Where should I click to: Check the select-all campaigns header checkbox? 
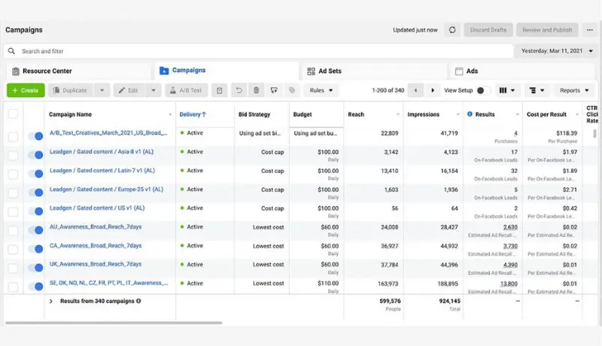pyautogui.click(x=13, y=114)
